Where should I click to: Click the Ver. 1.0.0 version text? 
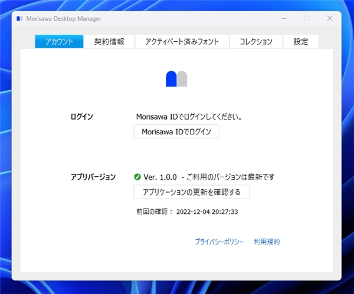[160, 177]
